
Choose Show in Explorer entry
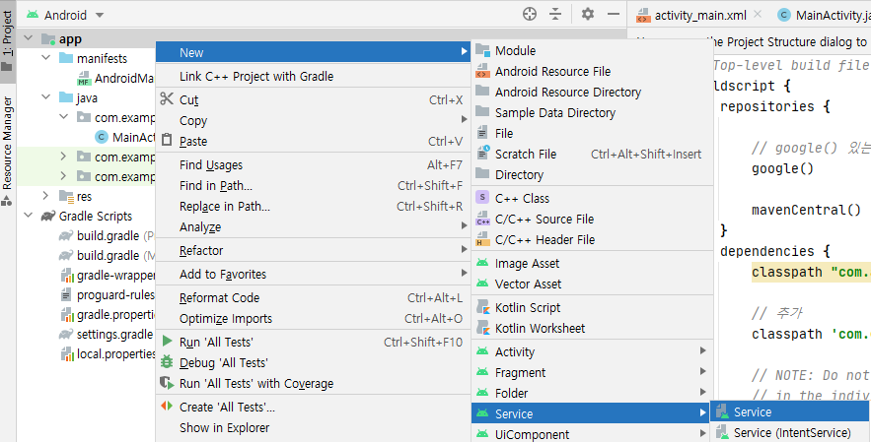[314, 427]
